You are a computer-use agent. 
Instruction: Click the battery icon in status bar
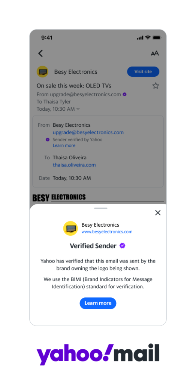point(156,38)
